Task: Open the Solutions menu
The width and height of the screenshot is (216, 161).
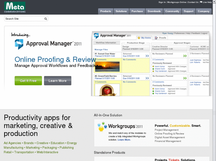Action: click(x=121, y=11)
